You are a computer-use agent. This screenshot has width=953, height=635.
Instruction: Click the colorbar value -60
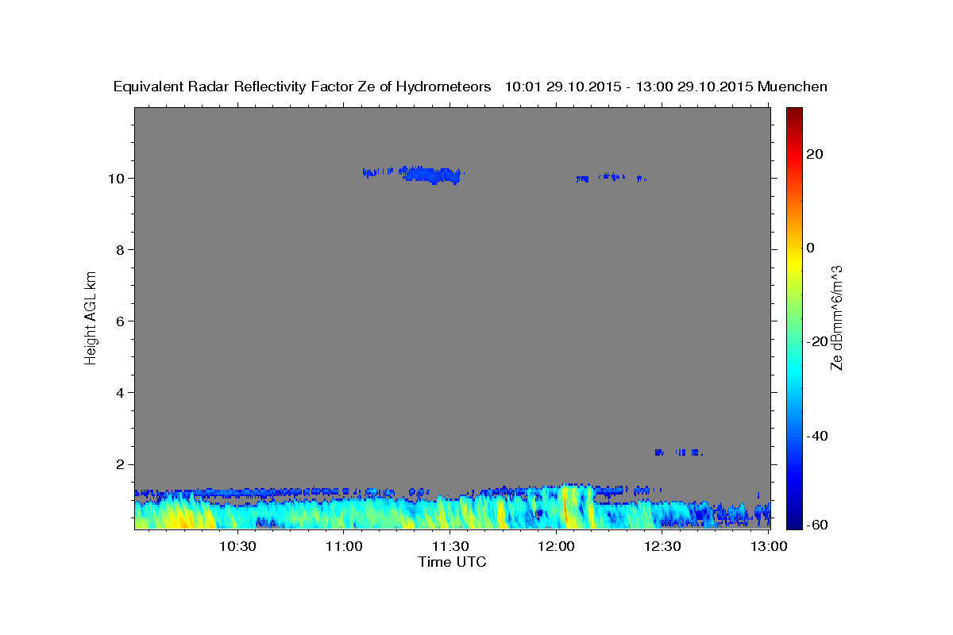click(x=816, y=524)
